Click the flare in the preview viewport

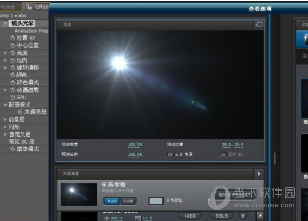119,63
